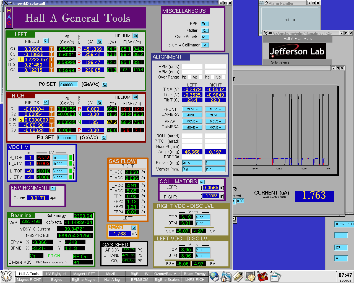Viewport: 354px width, 283px height.
Task: Click the Angle (deg) LEFT value 46.366
Action: point(192,152)
